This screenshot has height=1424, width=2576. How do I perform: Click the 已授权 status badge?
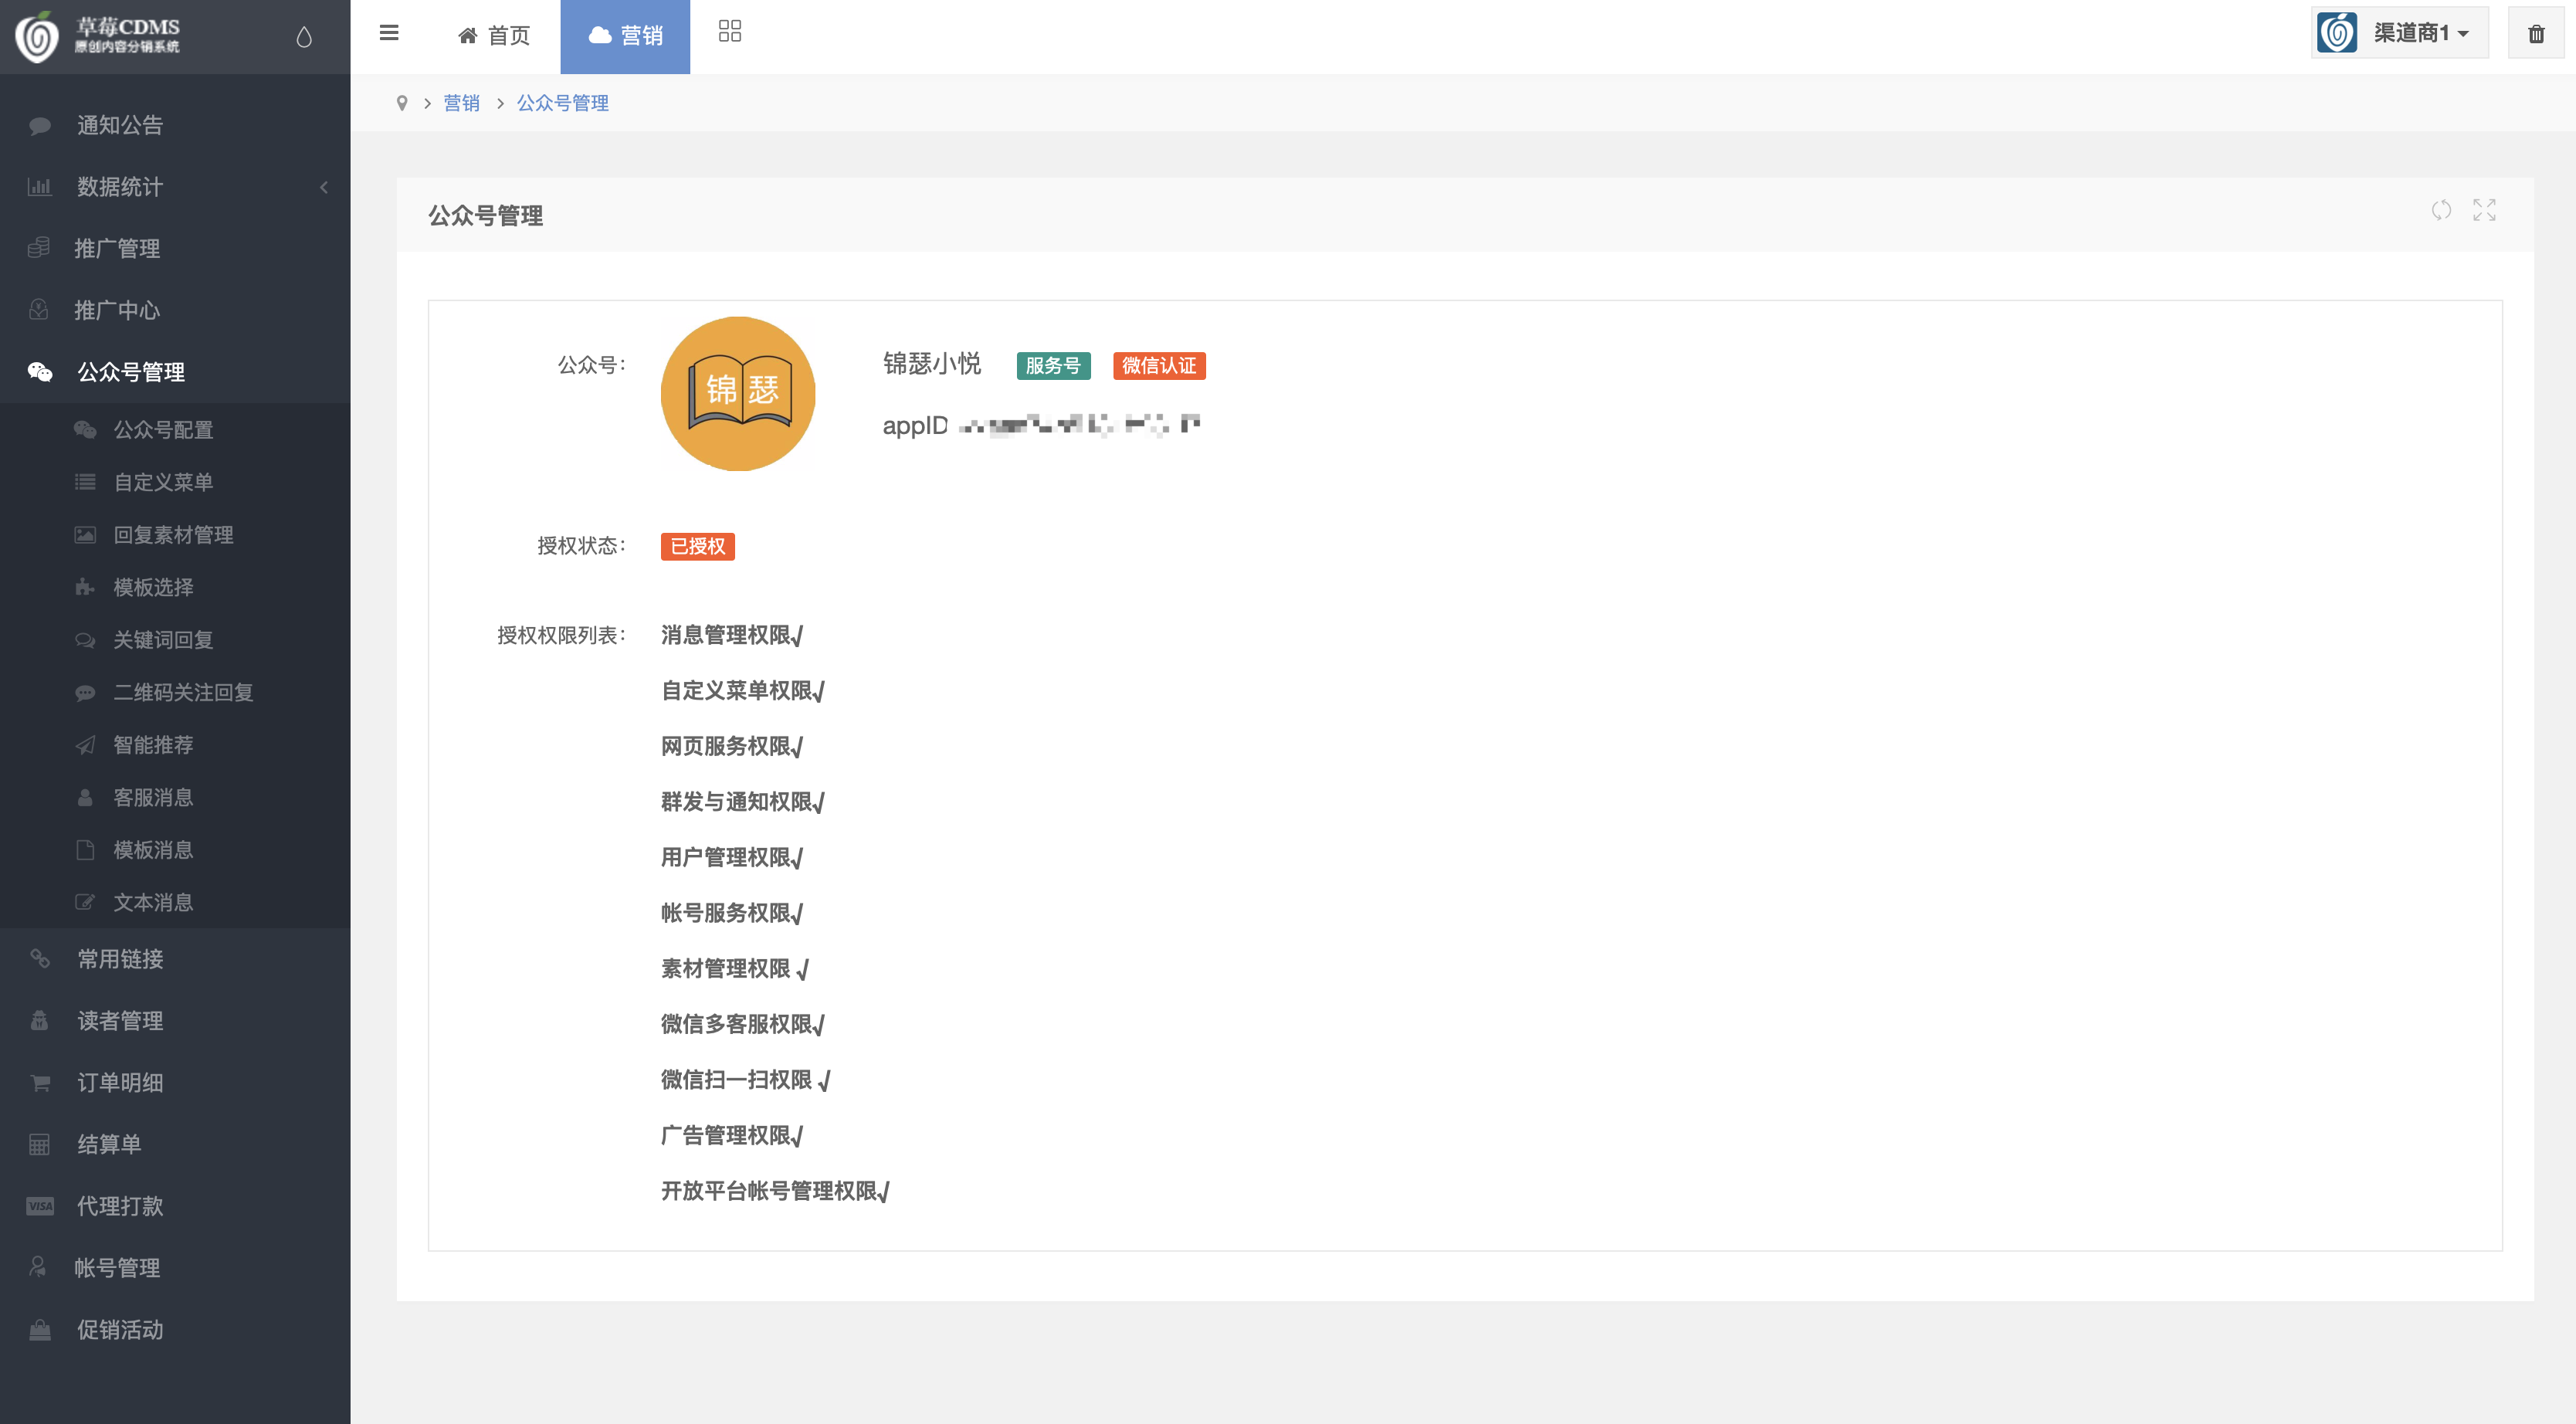coord(697,546)
